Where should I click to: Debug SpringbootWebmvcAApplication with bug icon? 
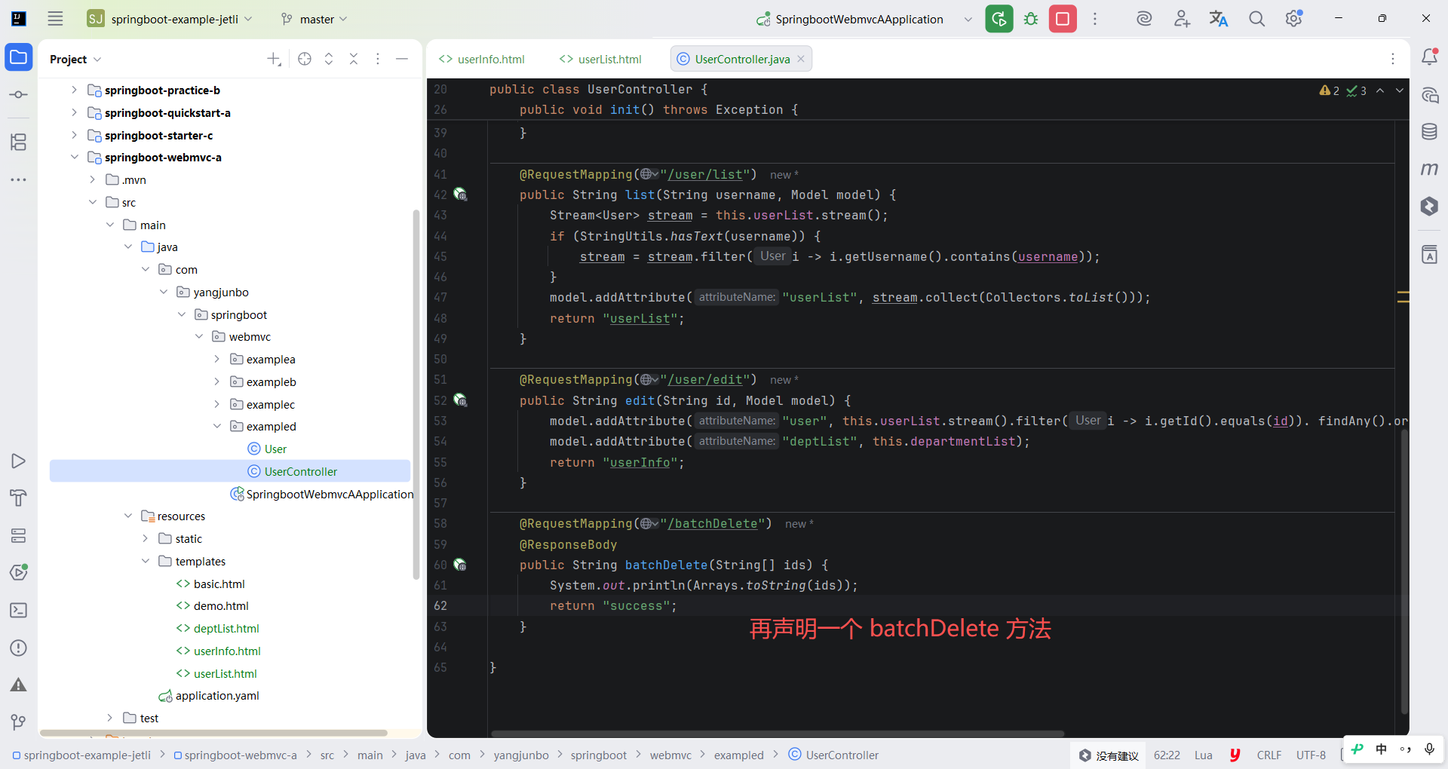point(1031,19)
